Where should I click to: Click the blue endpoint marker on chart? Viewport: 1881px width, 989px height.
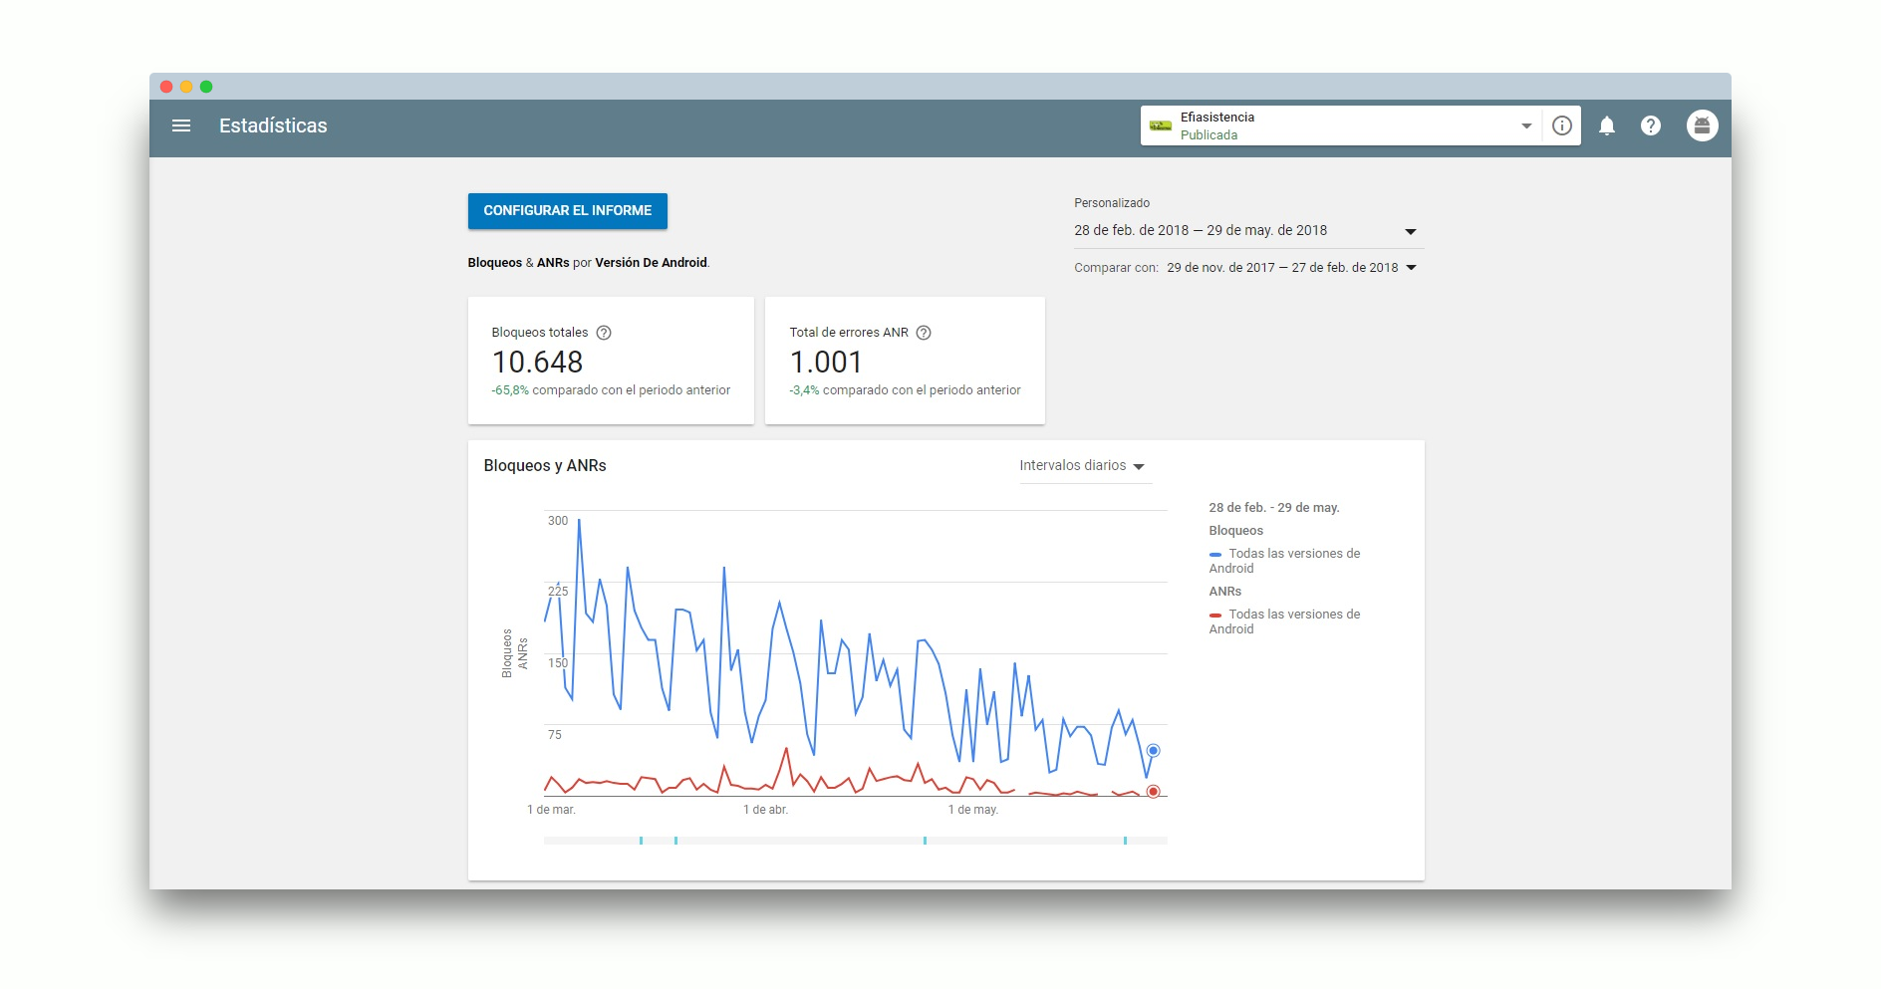pos(1153,751)
